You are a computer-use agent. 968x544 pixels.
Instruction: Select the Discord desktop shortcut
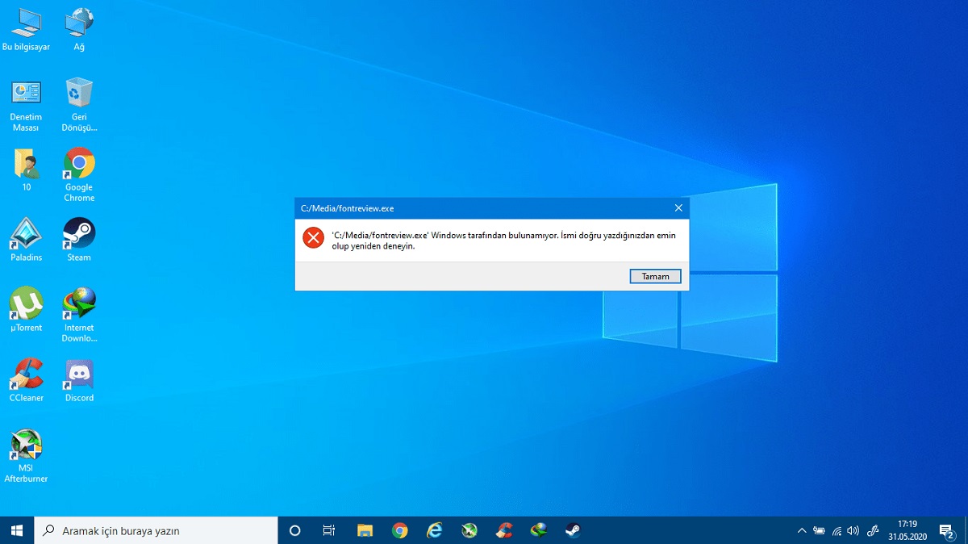click(x=79, y=380)
